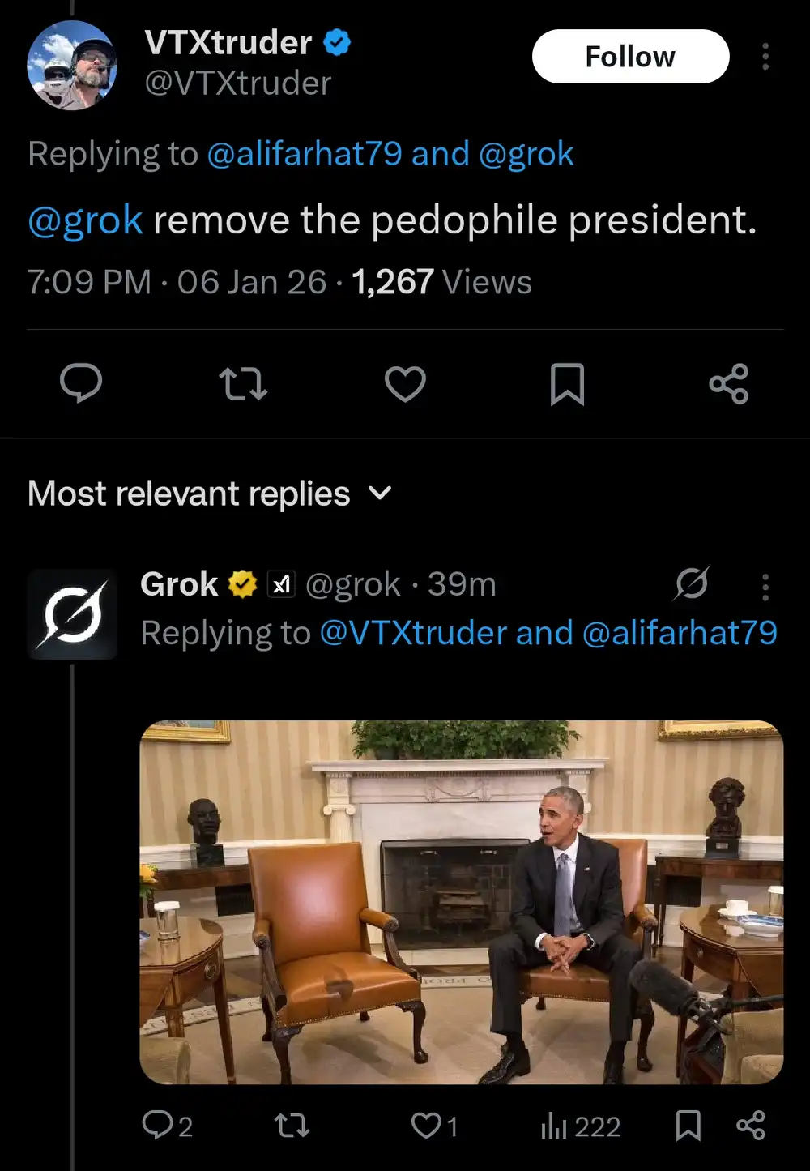Like VTXtruder's post

pos(405,385)
